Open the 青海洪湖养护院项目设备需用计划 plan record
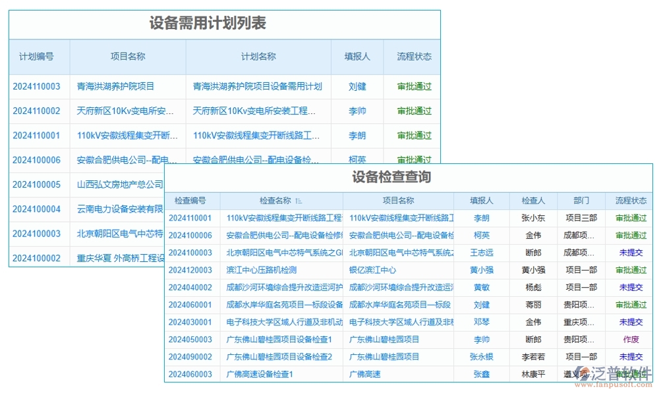Image resolution: width=659 pixels, height=395 pixels. (x=256, y=86)
